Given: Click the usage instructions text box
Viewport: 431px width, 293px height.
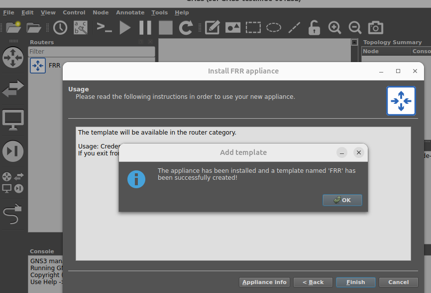Looking at the screenshot, I should [x=243, y=194].
